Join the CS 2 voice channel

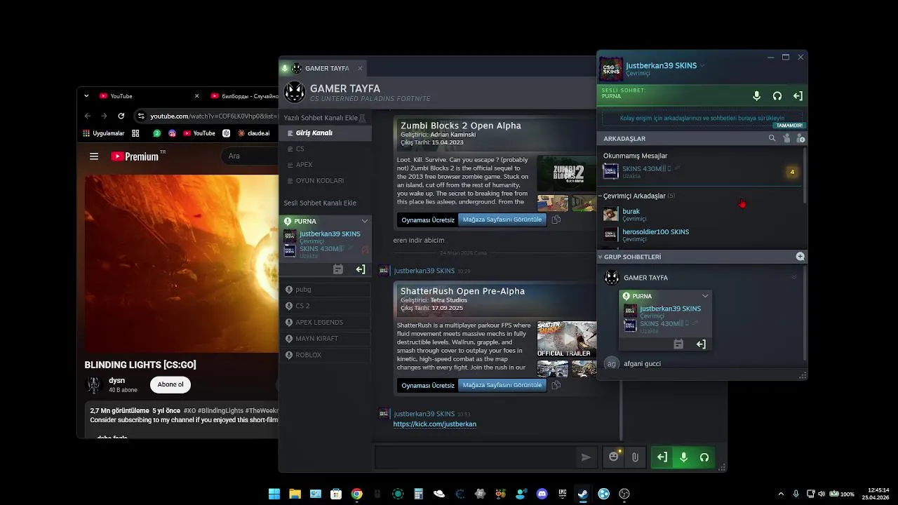(x=326, y=306)
